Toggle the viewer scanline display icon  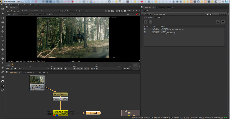pos(117,11)
